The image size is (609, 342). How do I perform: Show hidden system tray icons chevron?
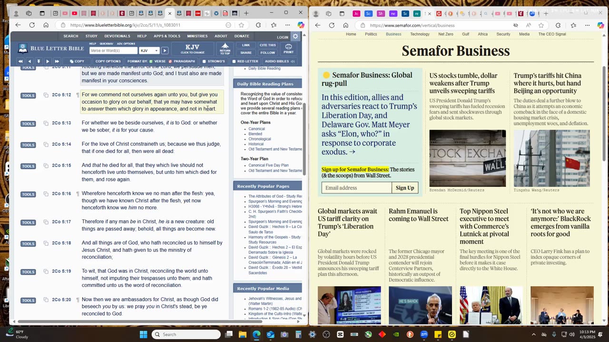[533, 334]
